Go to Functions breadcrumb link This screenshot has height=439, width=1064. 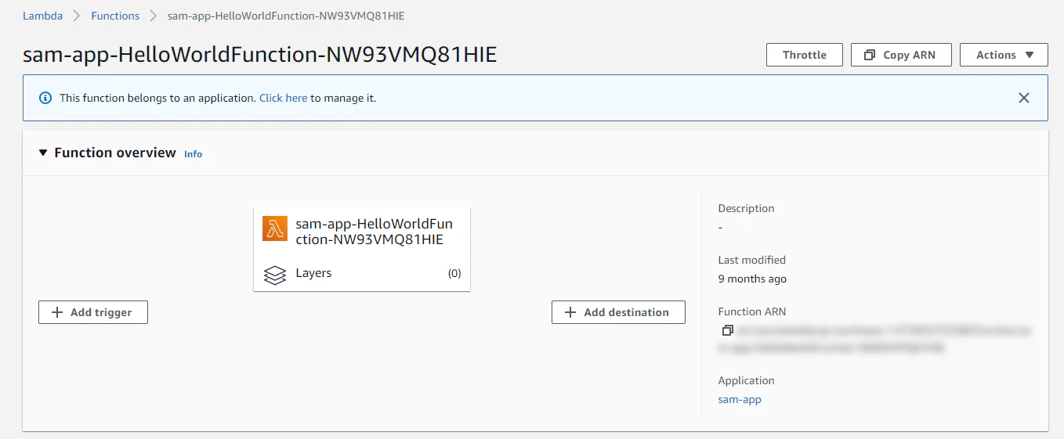115,16
